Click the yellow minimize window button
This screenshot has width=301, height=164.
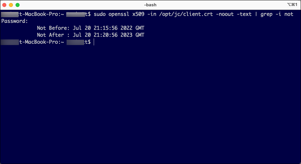11,5
